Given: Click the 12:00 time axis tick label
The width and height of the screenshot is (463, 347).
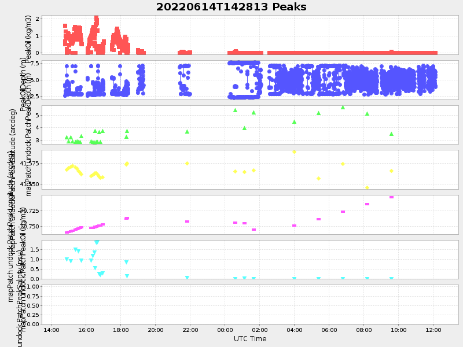Looking at the screenshot, I should [x=433, y=330].
